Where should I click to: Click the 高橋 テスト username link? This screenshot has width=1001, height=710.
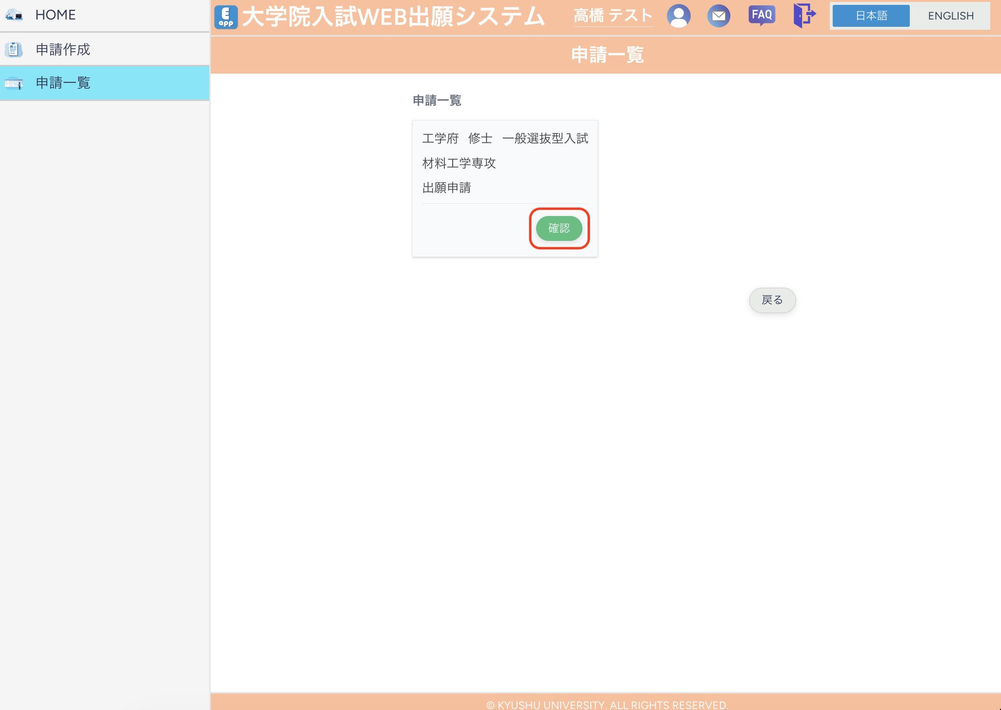pyautogui.click(x=613, y=16)
